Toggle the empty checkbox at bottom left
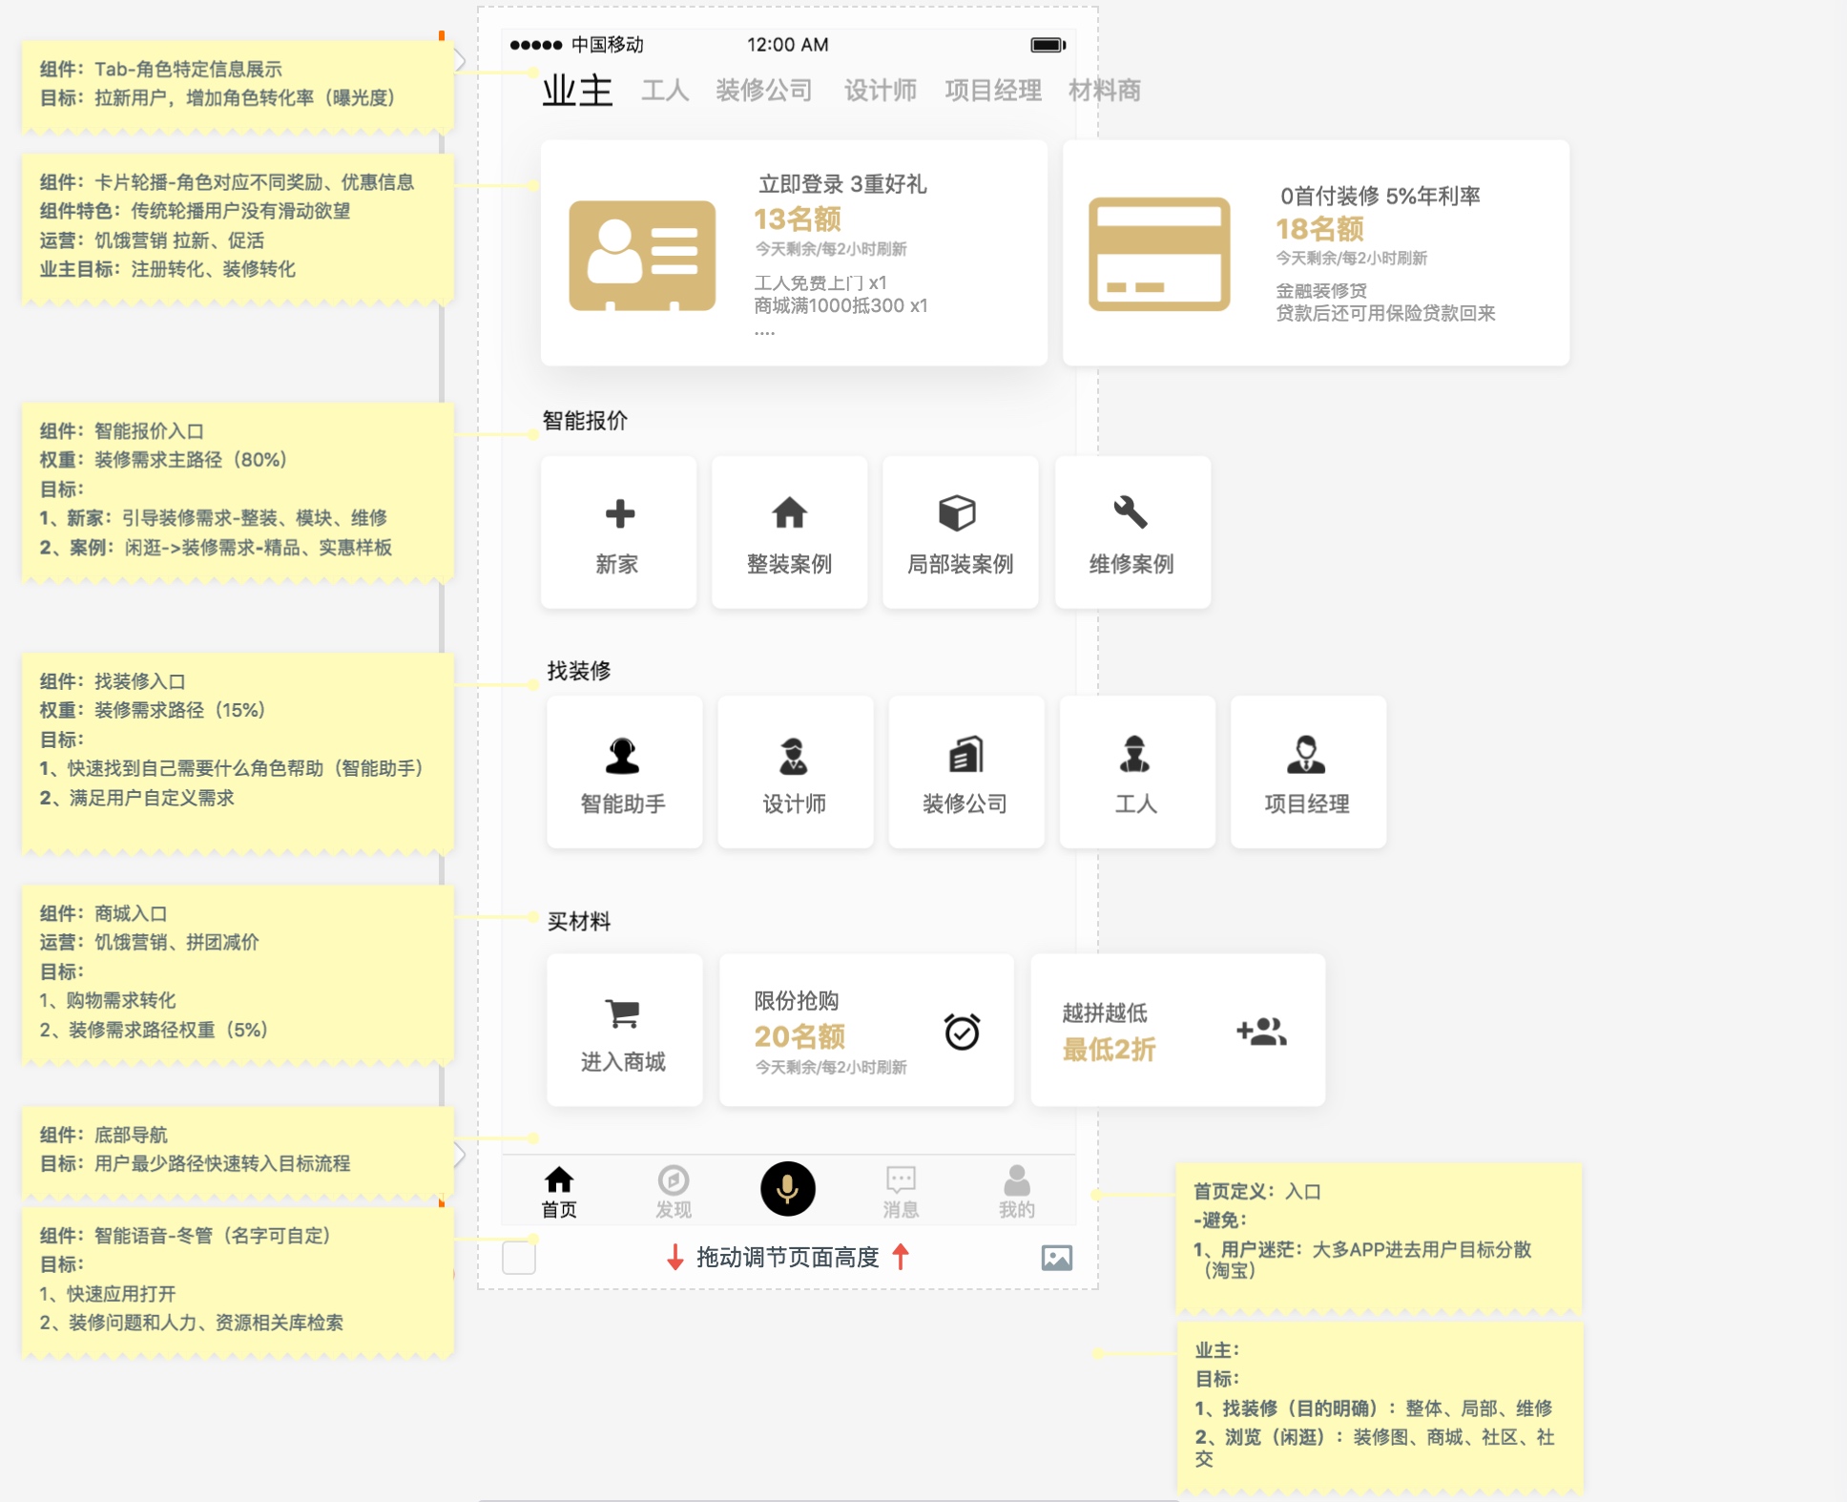This screenshot has width=1847, height=1502. 519,1258
